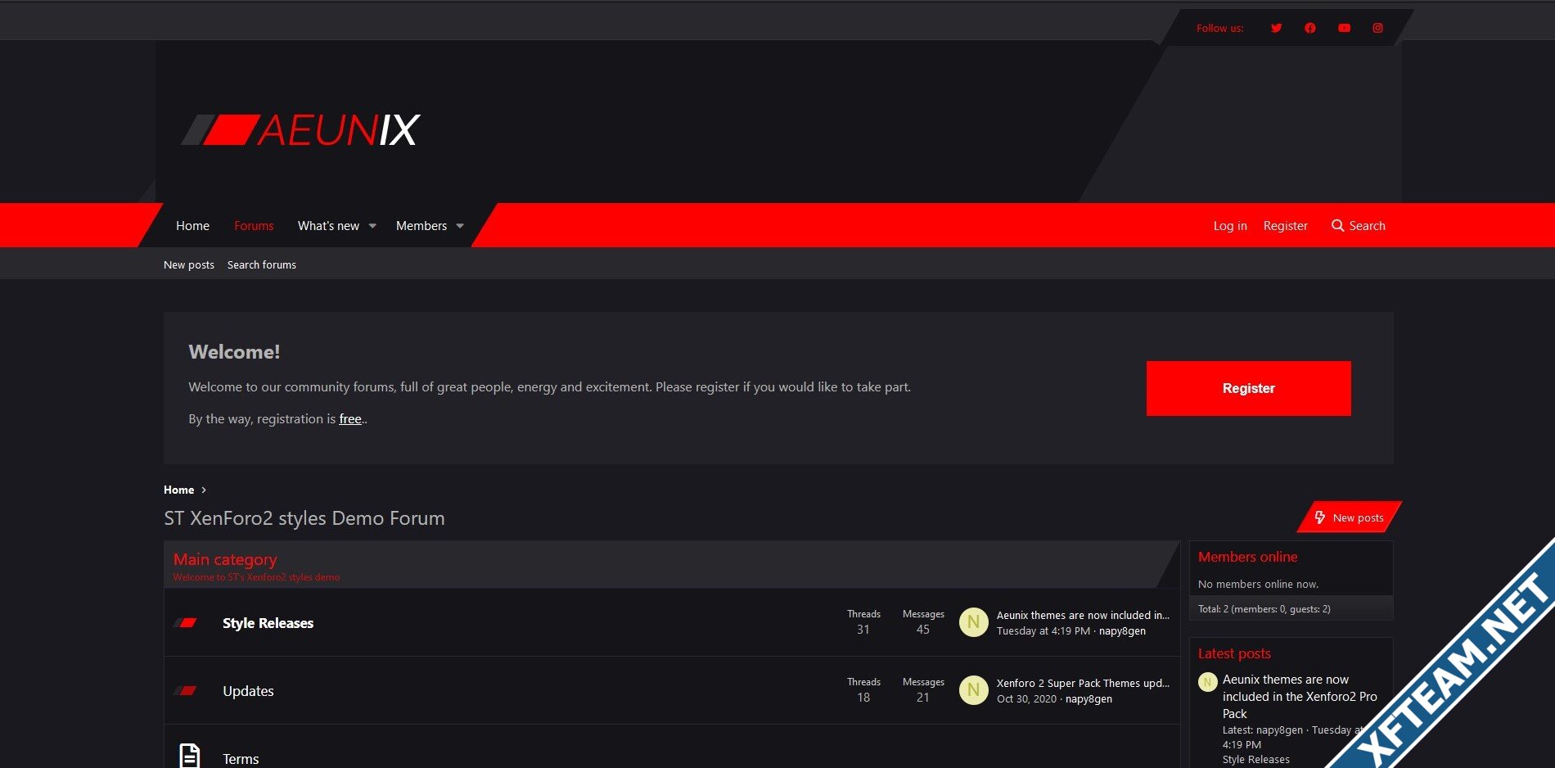Open the Twitter follow icon
The image size is (1555, 768).
pos(1276,28)
